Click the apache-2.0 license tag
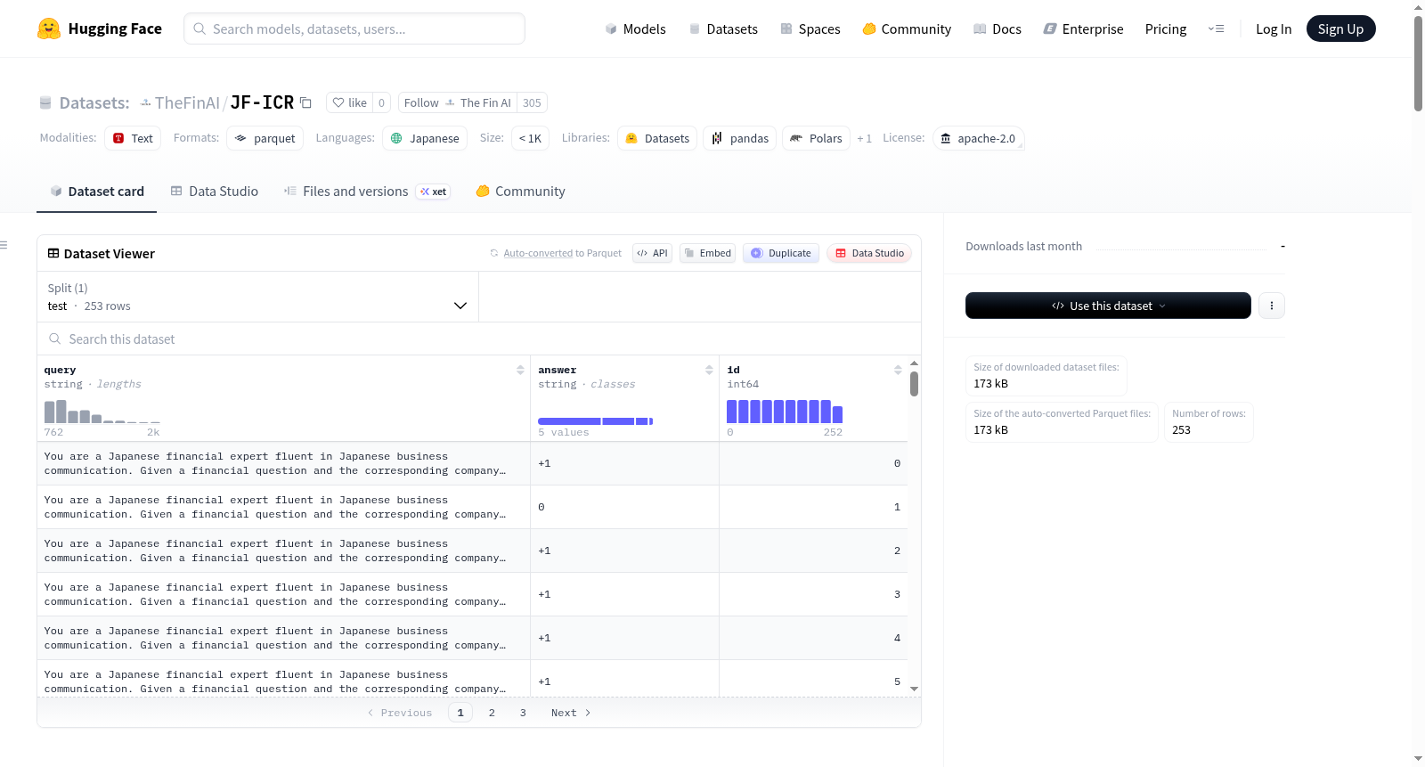Screen dimensions: 1425x767 [x=978, y=138]
